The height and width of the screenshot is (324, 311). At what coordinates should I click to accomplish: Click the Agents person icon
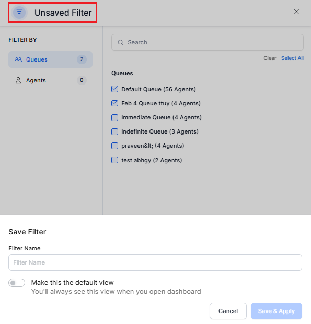[x=18, y=80]
